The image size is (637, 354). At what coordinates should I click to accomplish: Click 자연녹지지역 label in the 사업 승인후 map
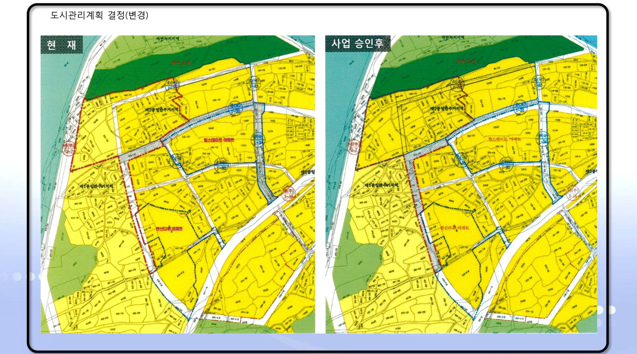point(453,38)
